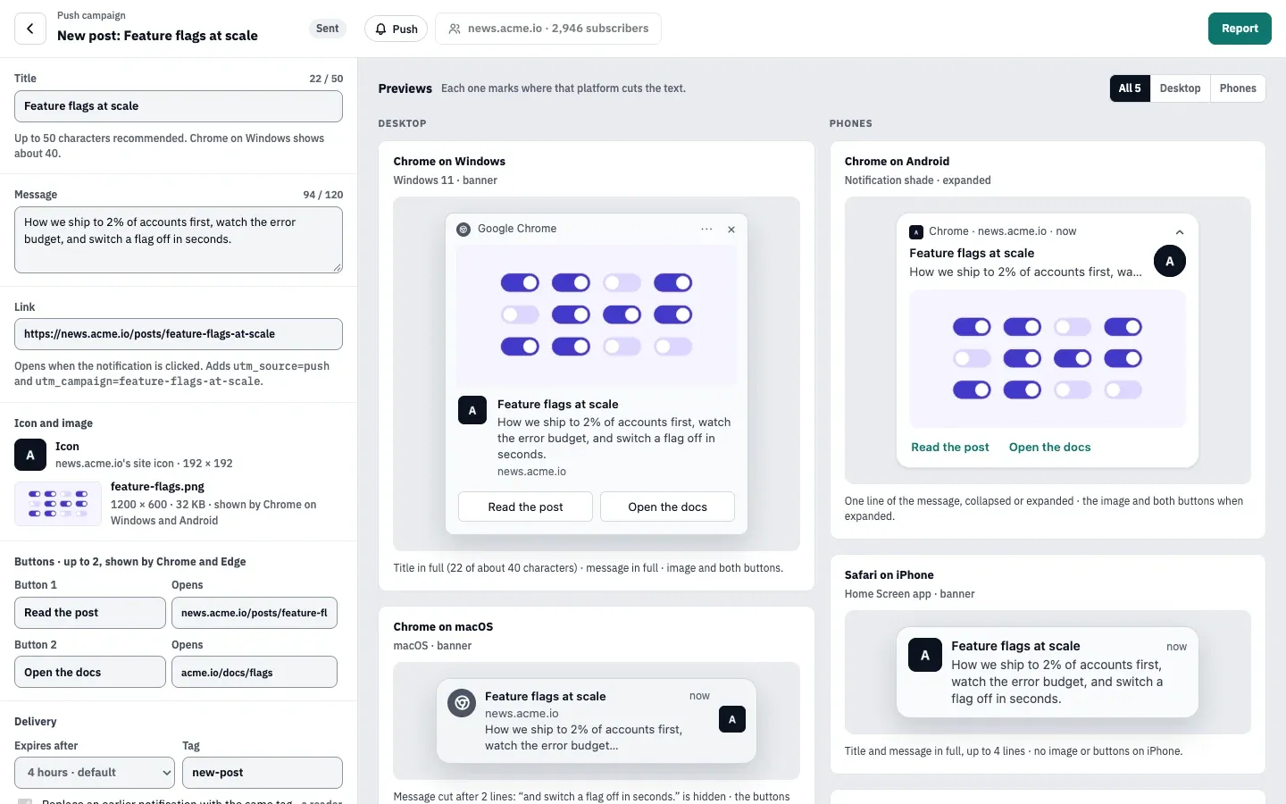Viewport: 1286px width, 804px height.
Task: Edit the Button 1 label field
Action: click(x=90, y=613)
